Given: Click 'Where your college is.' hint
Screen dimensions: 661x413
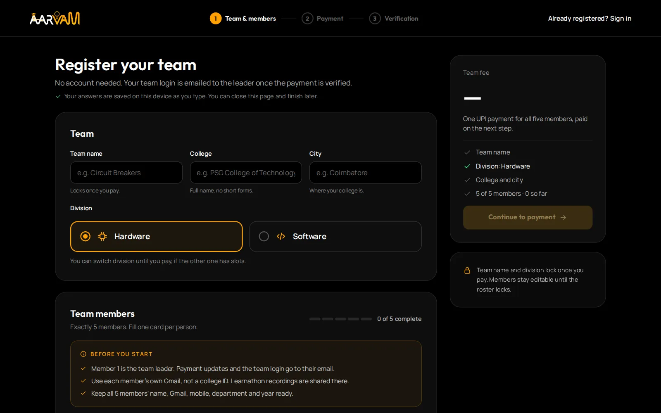Looking at the screenshot, I should point(337,191).
